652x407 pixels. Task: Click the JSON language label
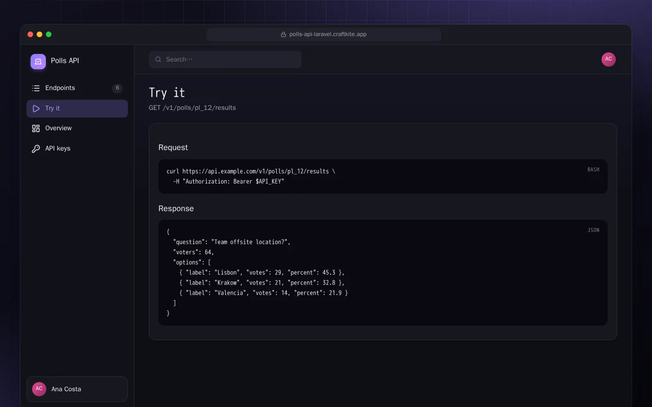click(x=593, y=230)
